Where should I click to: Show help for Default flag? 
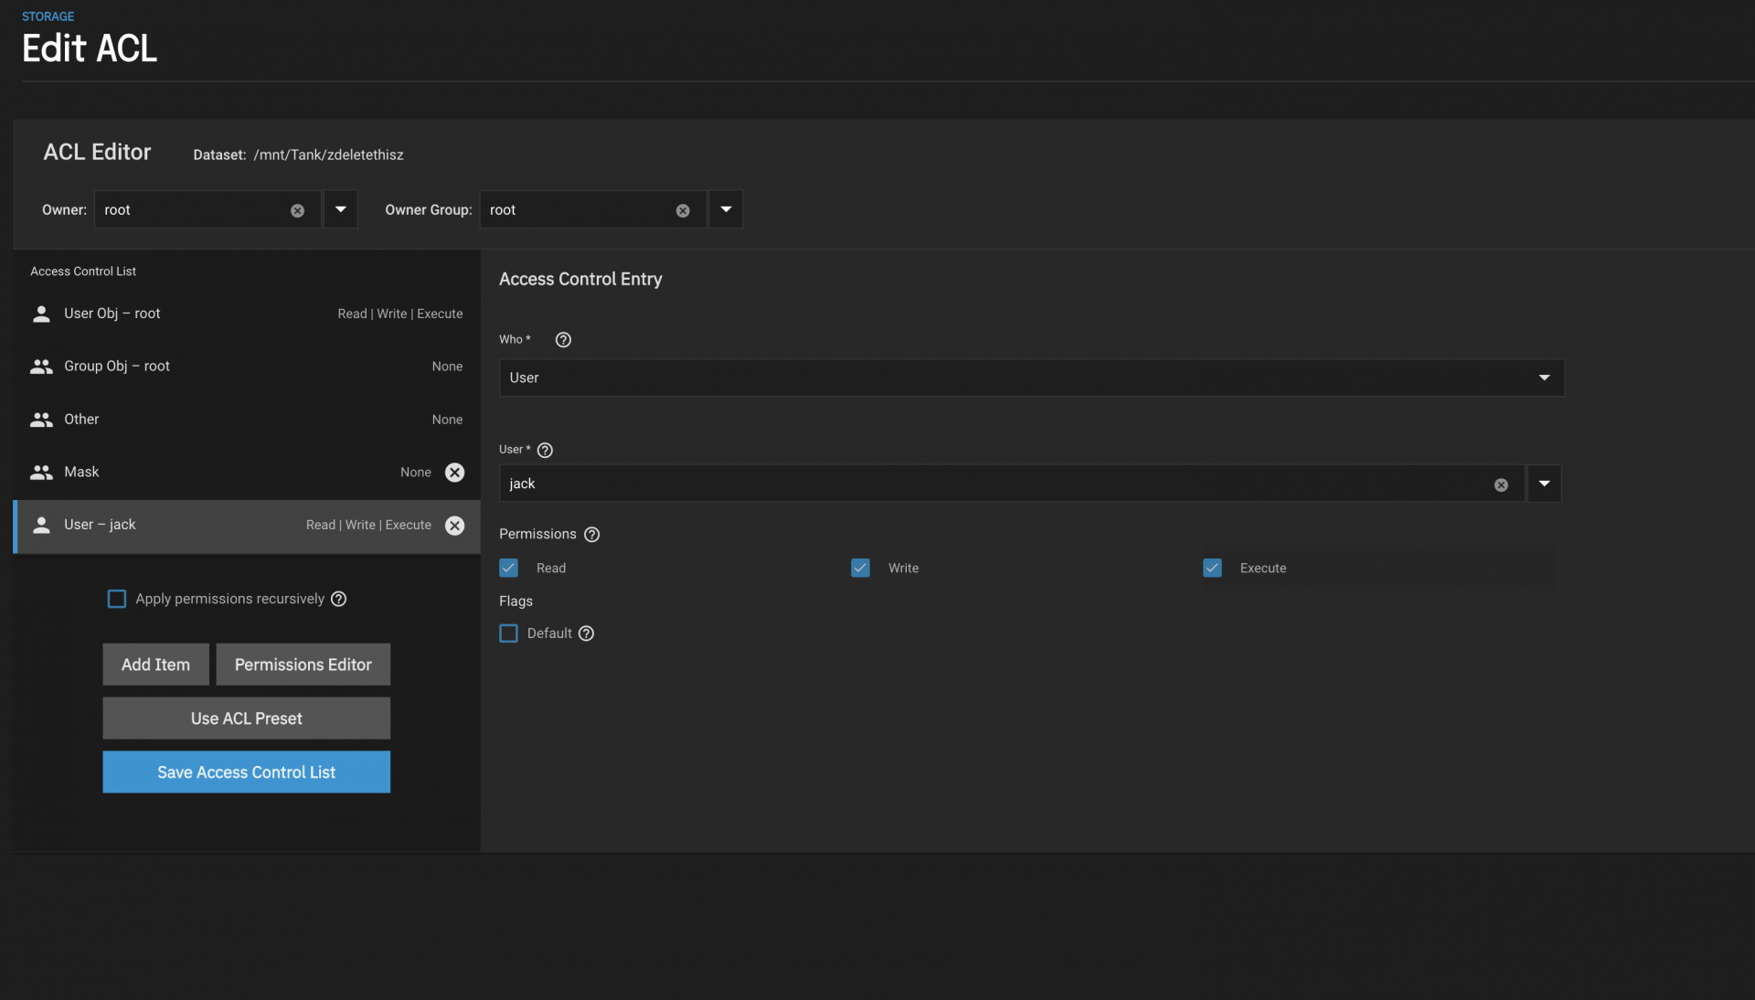pyautogui.click(x=586, y=633)
